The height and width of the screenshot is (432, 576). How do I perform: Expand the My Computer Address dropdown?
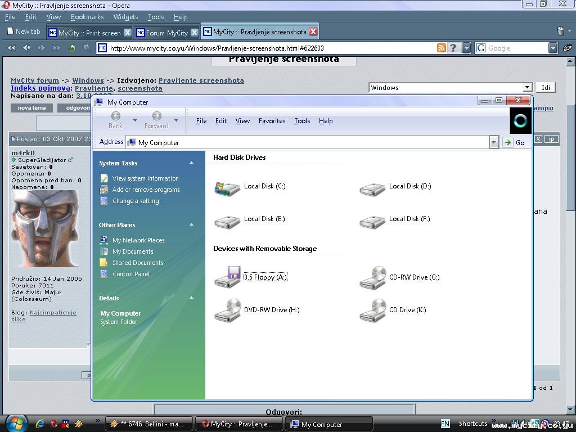coord(493,143)
